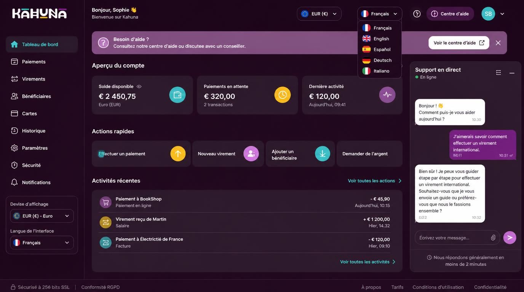The height and width of the screenshot is (292, 524).
Task: Select Español from the language list
Action: pos(380,49)
